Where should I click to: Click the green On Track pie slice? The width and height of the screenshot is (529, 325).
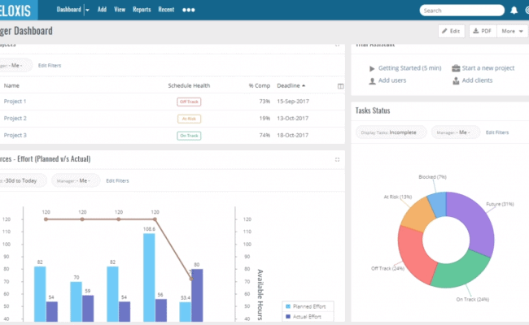coord(462,270)
